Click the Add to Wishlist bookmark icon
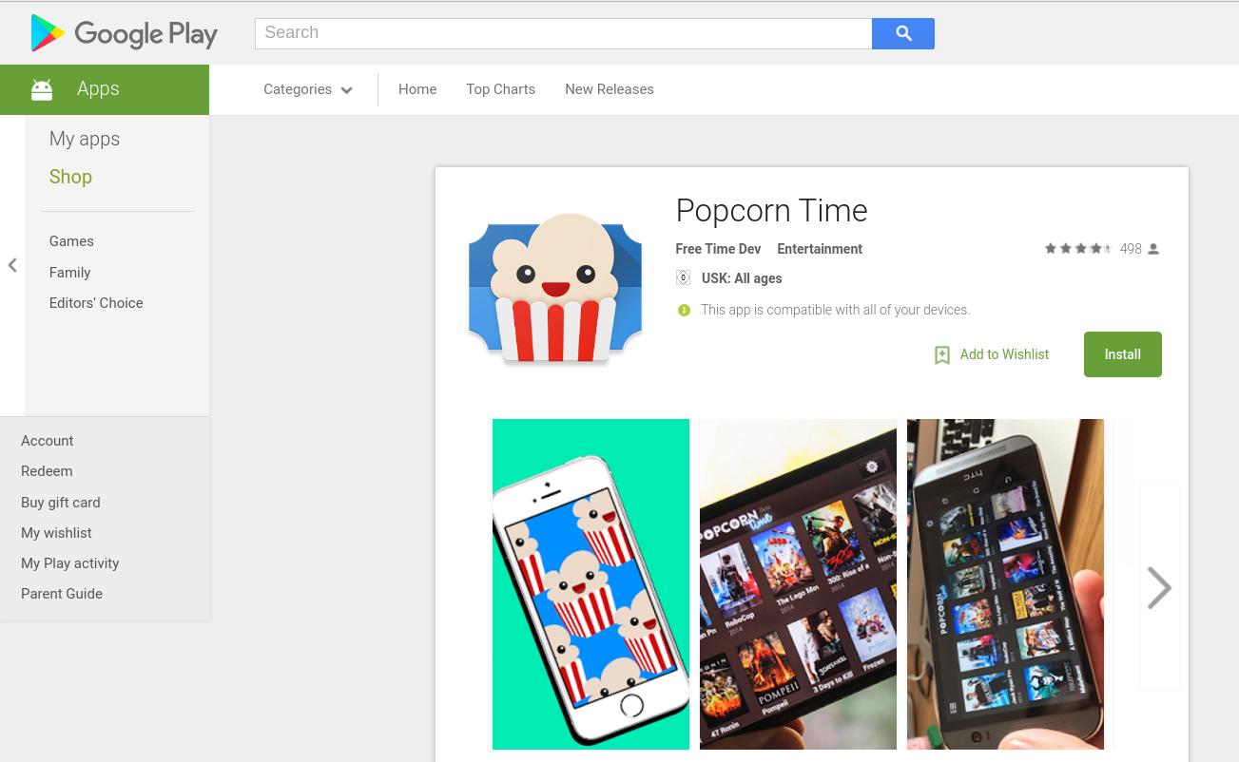This screenshot has width=1239, height=762. [942, 355]
